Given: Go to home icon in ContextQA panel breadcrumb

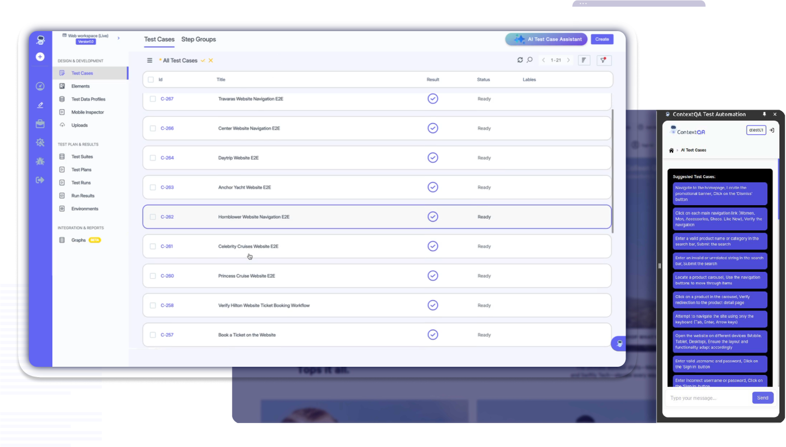Looking at the screenshot, I should pos(671,150).
